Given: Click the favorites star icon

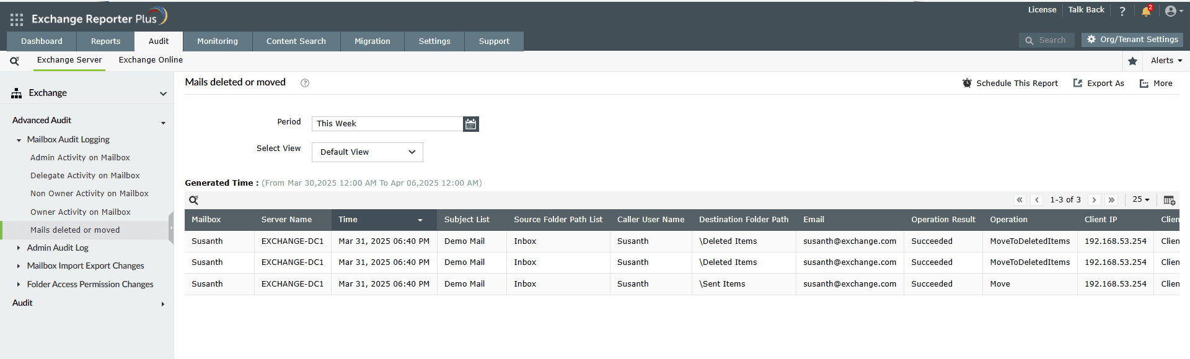Looking at the screenshot, I should pos(1132,61).
